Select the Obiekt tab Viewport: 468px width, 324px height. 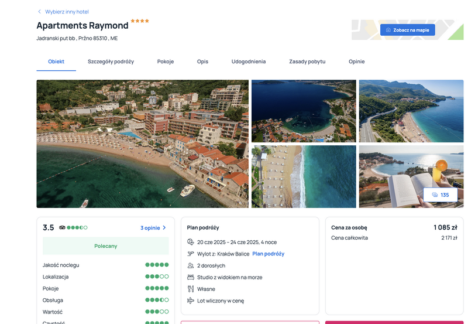(x=56, y=62)
